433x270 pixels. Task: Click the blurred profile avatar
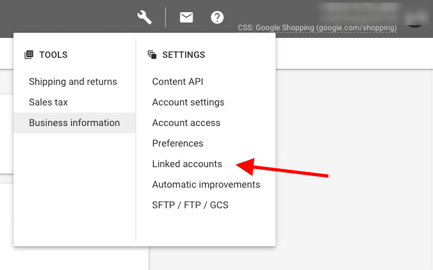tap(415, 19)
